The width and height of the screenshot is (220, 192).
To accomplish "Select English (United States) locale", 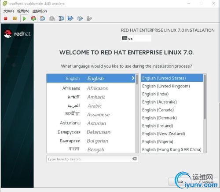I will (x=172, y=78).
